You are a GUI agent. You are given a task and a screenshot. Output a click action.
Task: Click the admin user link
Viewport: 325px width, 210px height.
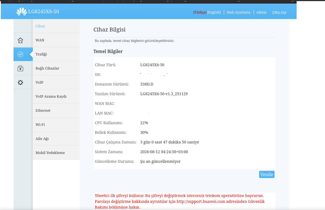coord(261,12)
